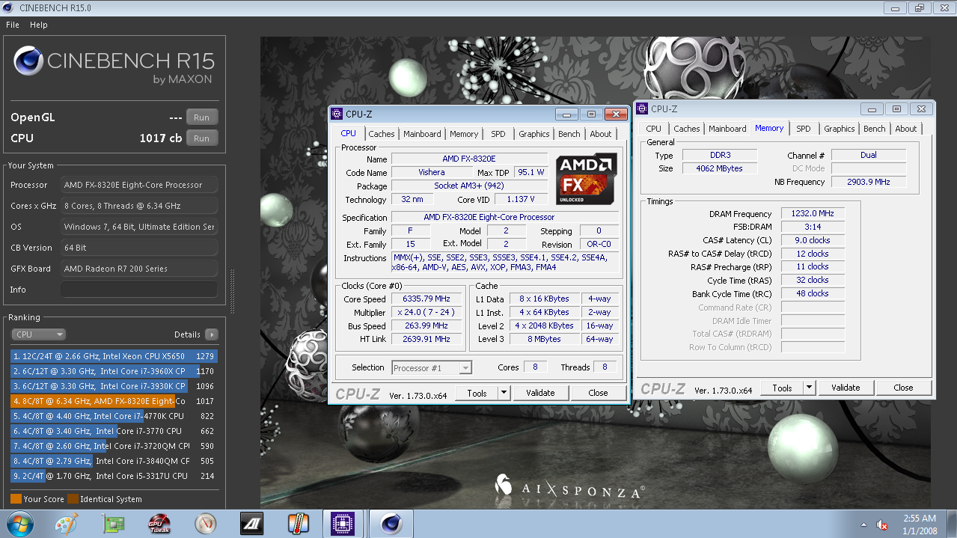Show hidden system tray icons arrow
Image resolution: width=957 pixels, height=538 pixels.
click(x=864, y=525)
